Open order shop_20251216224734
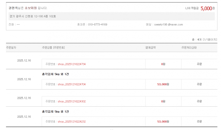Image resolution: width=221 pixels, height=130 pixels. (72, 64)
